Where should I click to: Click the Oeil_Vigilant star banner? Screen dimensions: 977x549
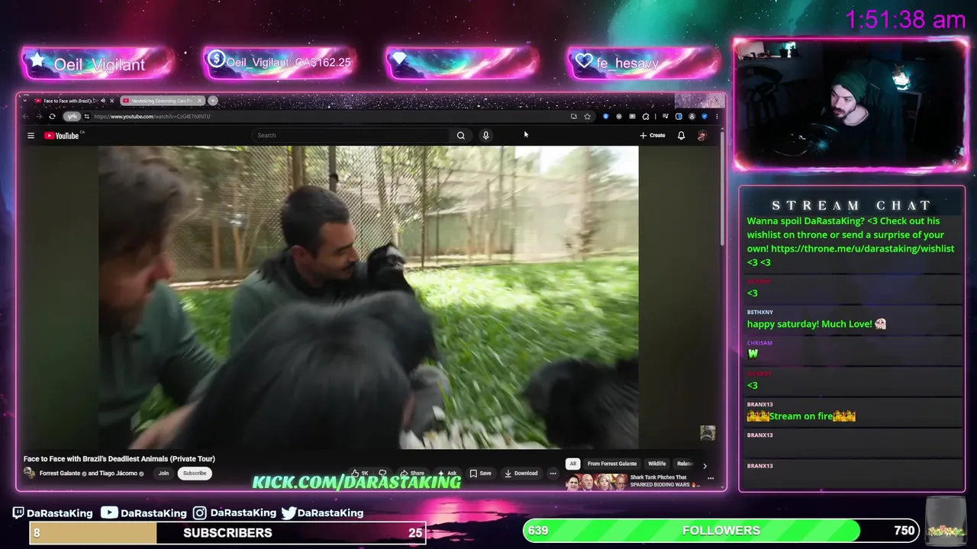tap(98, 64)
